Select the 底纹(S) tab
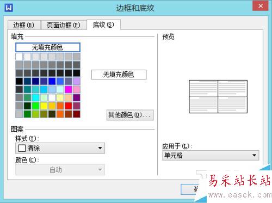 click(103, 24)
